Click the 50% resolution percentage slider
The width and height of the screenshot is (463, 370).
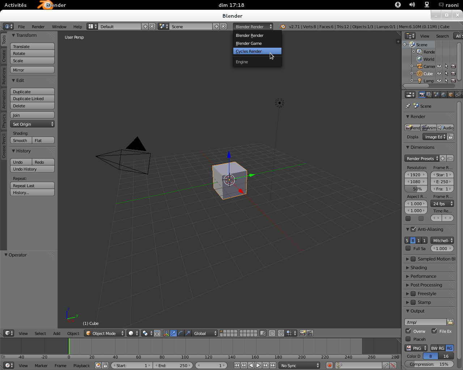click(416, 189)
